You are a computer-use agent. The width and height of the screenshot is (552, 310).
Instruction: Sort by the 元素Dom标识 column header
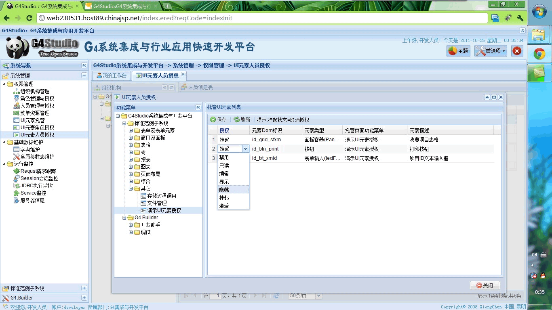pyautogui.click(x=276, y=130)
